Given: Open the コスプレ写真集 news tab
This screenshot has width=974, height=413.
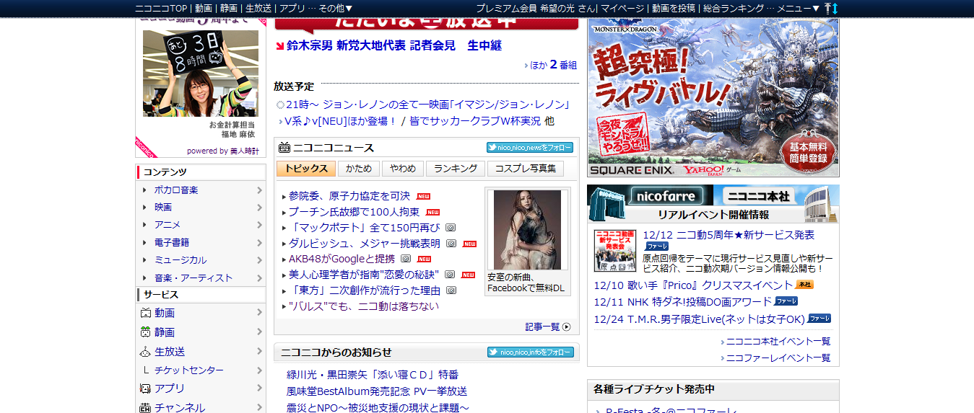Looking at the screenshot, I should (526, 169).
